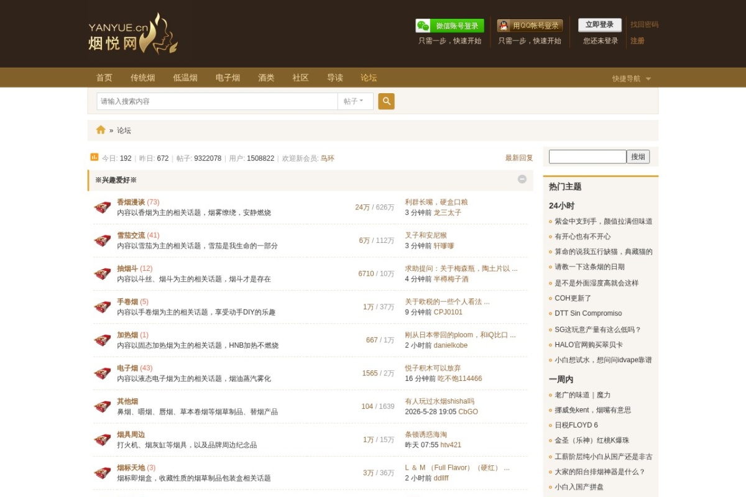Open hot topic 请教一下这条烟的日期
Viewport: 746px width, 497px height.
(x=589, y=267)
